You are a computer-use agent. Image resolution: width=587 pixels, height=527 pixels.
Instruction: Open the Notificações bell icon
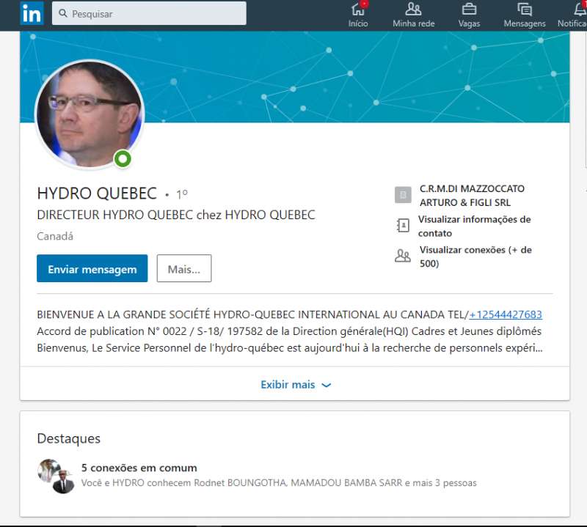pyautogui.click(x=579, y=10)
